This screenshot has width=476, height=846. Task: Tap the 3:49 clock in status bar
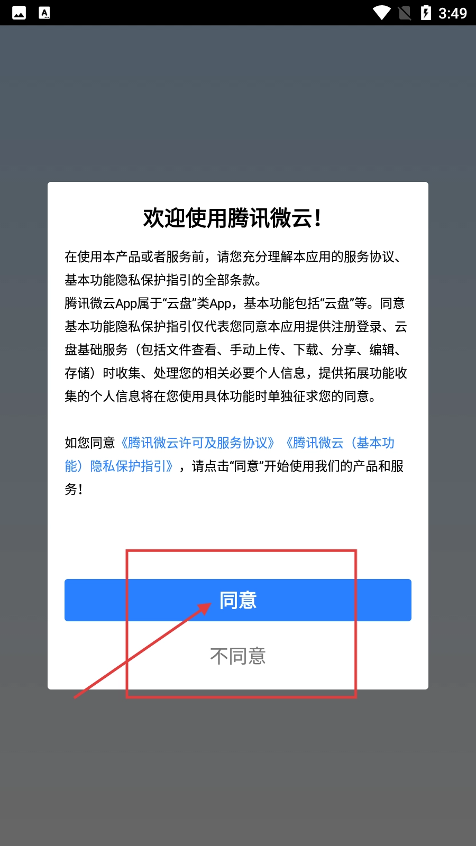point(453,13)
